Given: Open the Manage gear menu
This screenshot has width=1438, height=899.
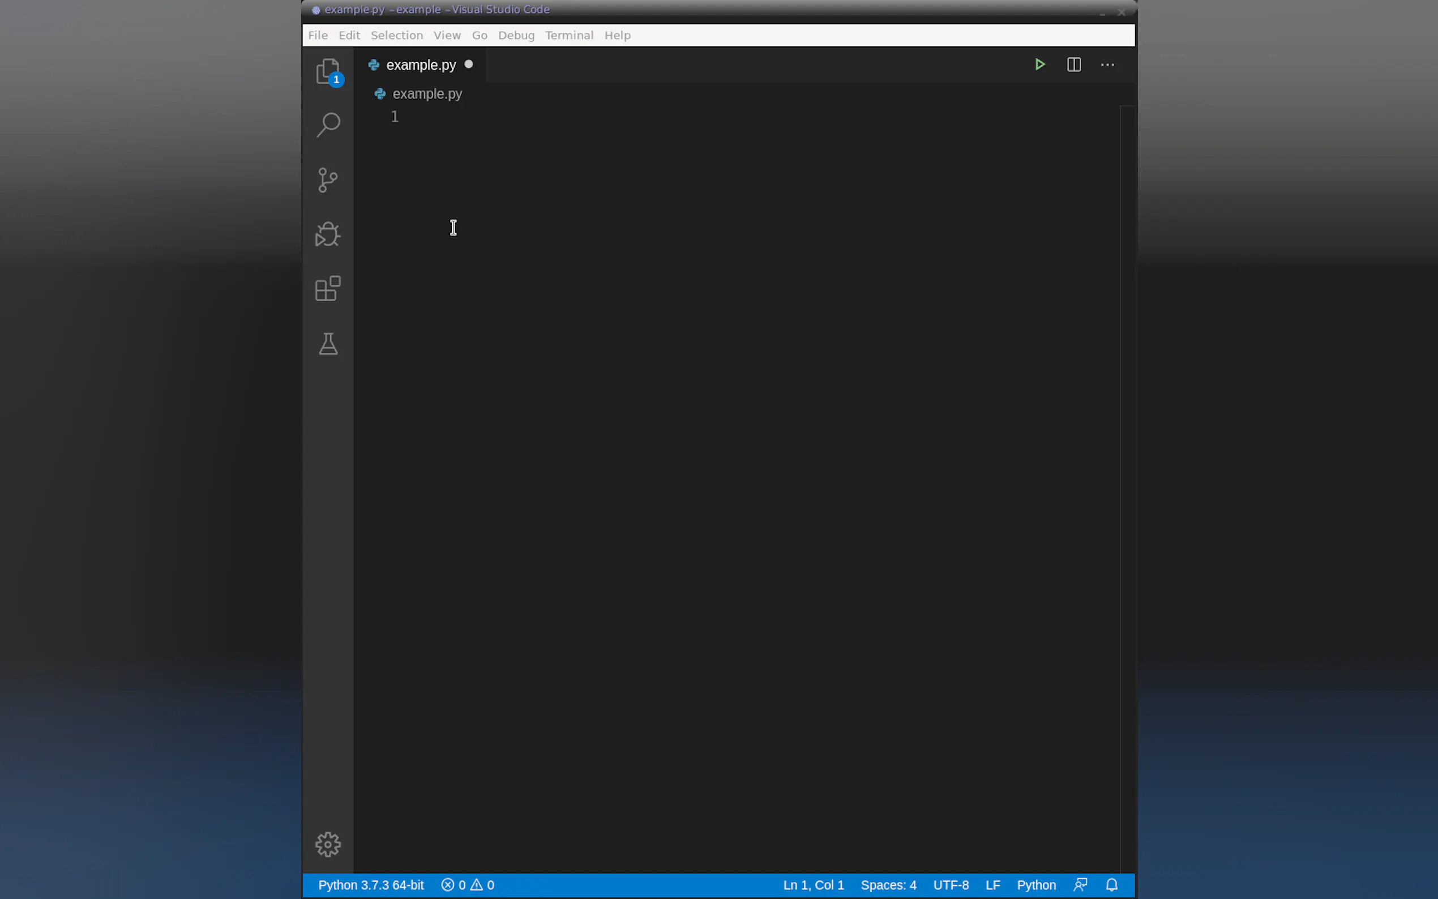Looking at the screenshot, I should [328, 844].
